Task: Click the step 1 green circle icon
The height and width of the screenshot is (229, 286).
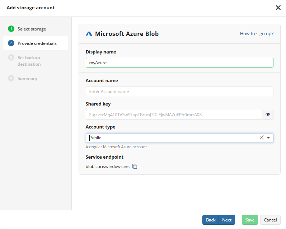Action: [11, 29]
